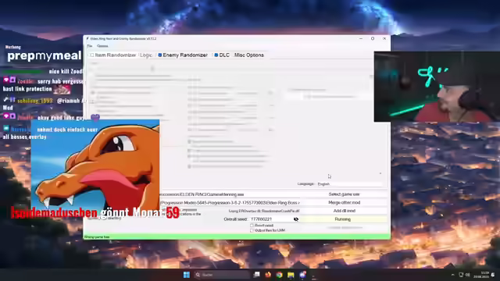Launch Firefox from the taskbar

(268, 275)
